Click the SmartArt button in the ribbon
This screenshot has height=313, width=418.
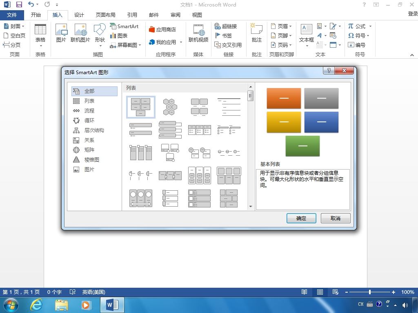tap(124, 26)
